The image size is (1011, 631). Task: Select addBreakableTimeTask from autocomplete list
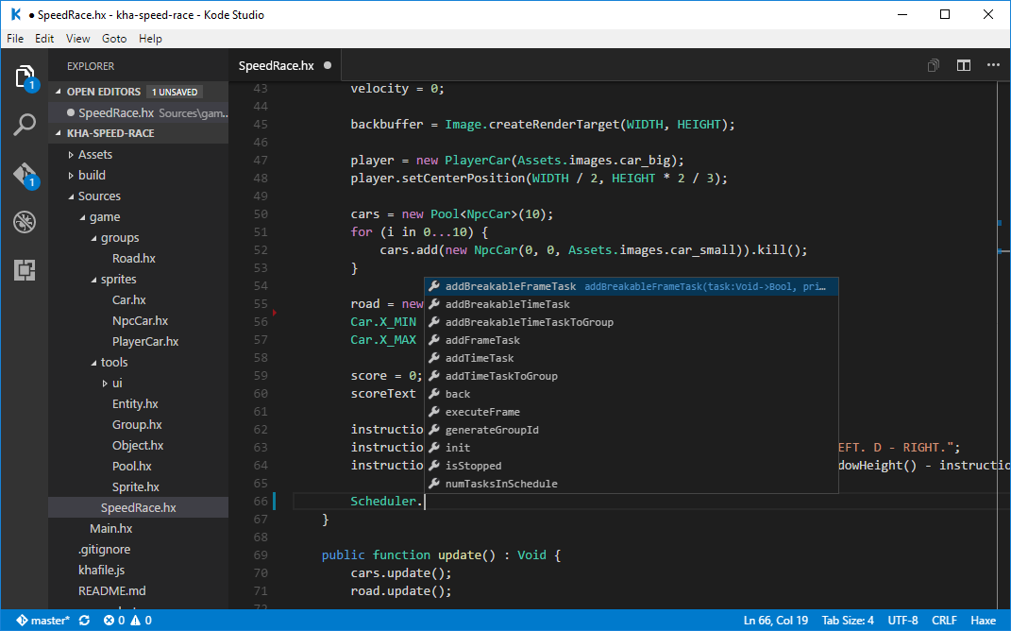(507, 304)
